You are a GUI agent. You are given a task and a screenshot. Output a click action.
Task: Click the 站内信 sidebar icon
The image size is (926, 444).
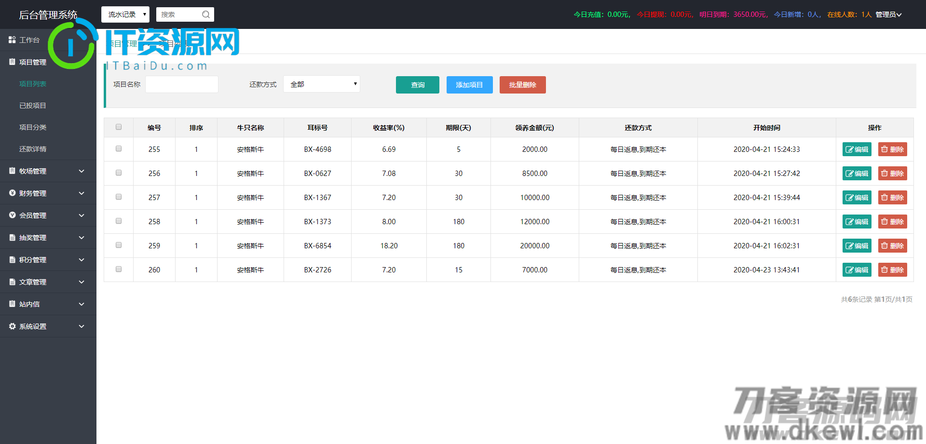(x=13, y=304)
